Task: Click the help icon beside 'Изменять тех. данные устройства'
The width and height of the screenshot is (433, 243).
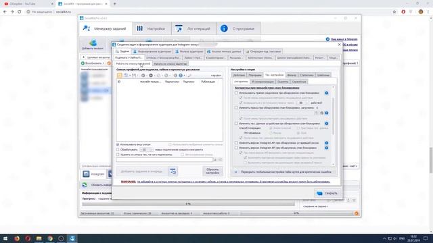Action: point(326,124)
